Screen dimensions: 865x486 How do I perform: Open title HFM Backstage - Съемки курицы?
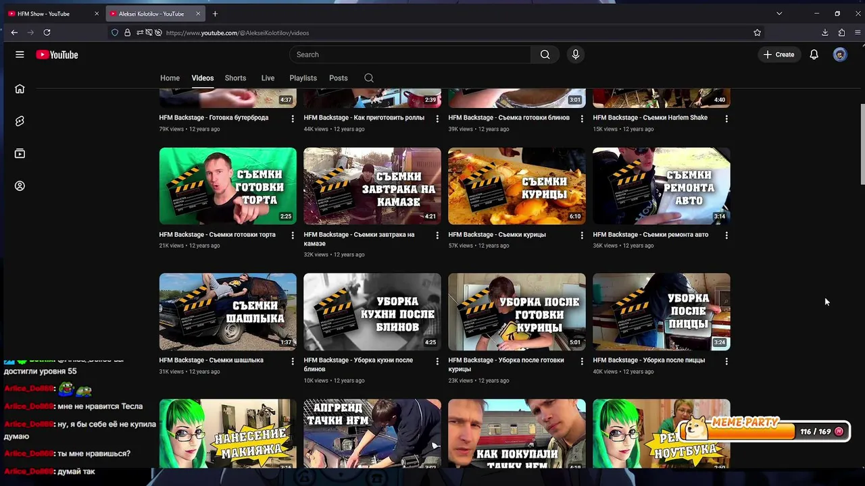tap(497, 235)
